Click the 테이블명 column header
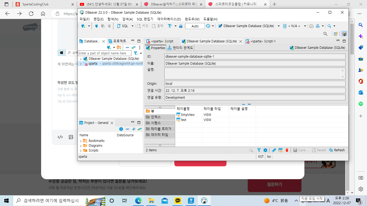The height and width of the screenshot is (206, 367). [x=189, y=109]
